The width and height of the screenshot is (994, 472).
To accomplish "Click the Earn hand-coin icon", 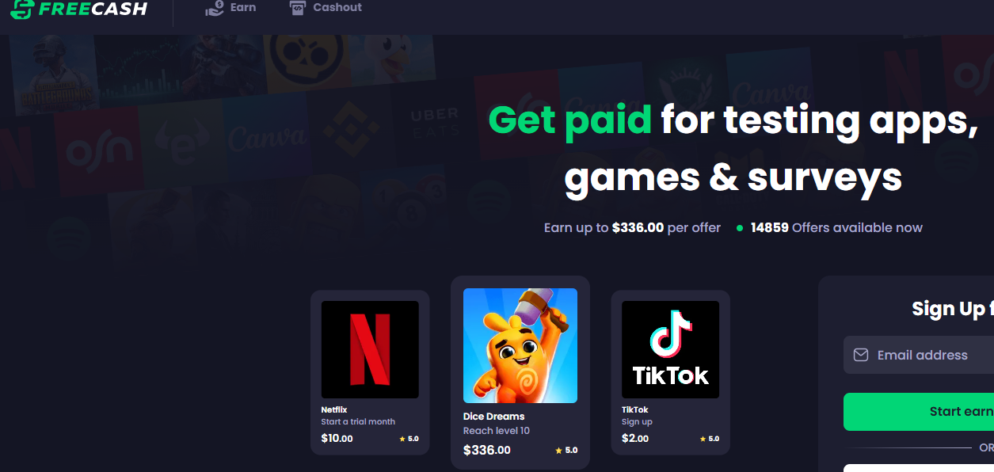I will point(215,8).
